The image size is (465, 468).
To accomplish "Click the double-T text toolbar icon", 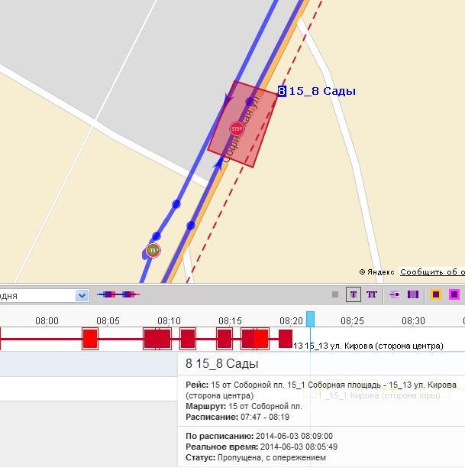I will 372,294.
